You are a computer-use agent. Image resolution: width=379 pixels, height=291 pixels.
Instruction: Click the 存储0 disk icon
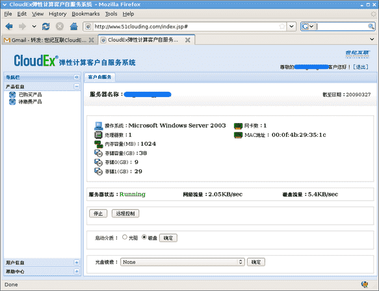(x=98, y=162)
